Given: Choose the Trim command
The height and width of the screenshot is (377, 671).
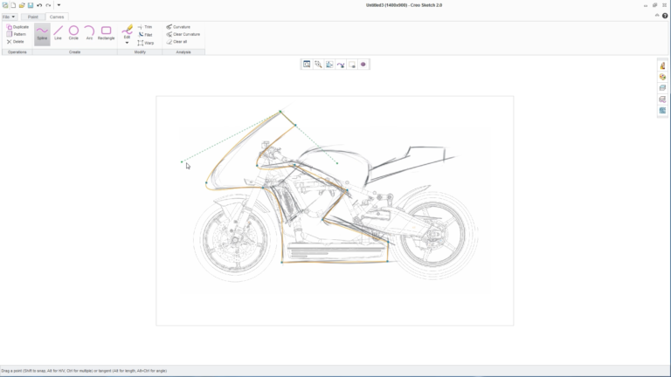Looking at the screenshot, I should click(x=145, y=27).
